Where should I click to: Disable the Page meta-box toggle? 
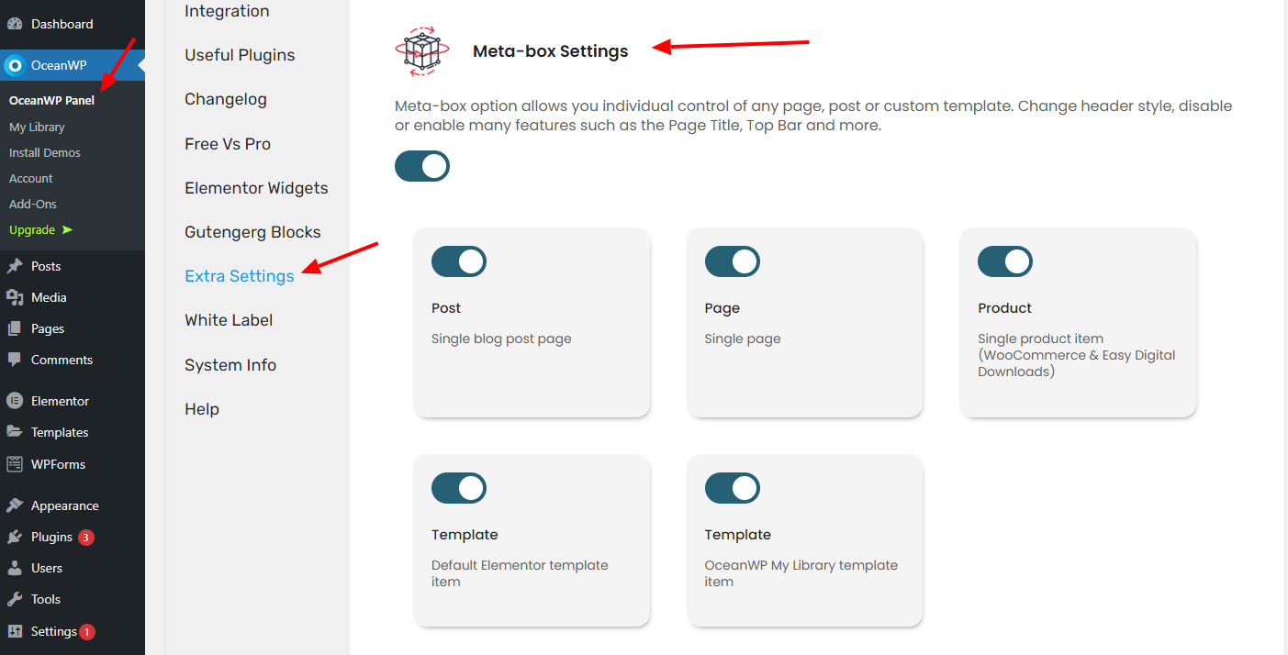point(733,261)
